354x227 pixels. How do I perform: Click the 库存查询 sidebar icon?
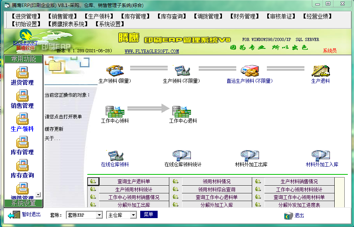pos(22,165)
